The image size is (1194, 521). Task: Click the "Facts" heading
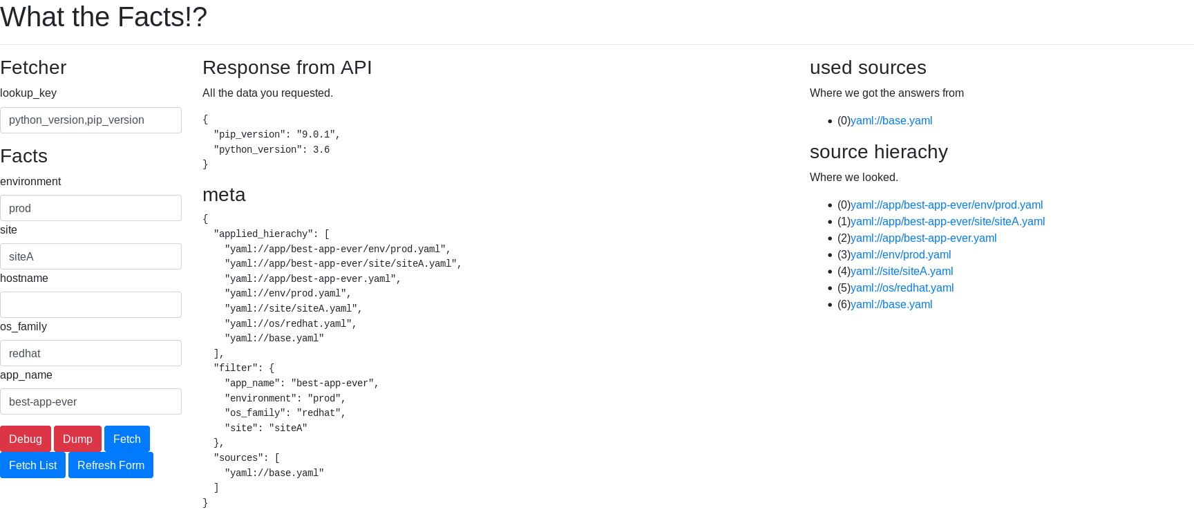[x=23, y=156]
